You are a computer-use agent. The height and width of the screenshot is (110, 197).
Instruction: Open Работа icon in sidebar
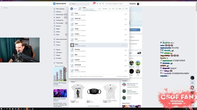pos(54,45)
